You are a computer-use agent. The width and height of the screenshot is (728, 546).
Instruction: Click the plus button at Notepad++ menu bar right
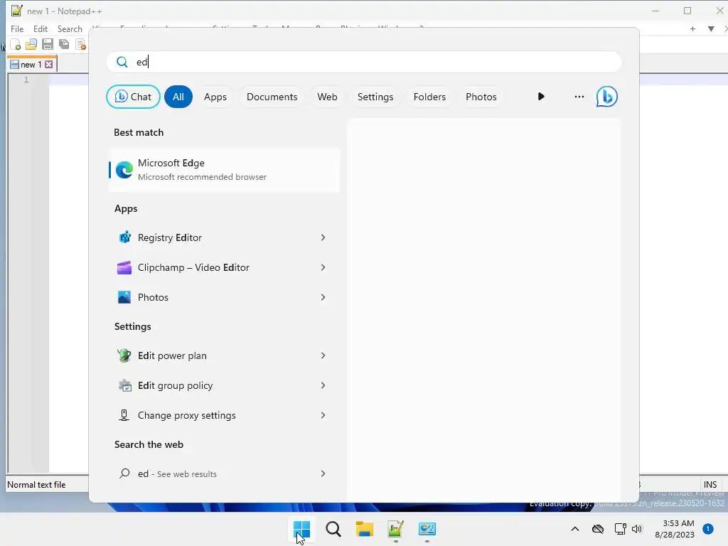coord(692,28)
